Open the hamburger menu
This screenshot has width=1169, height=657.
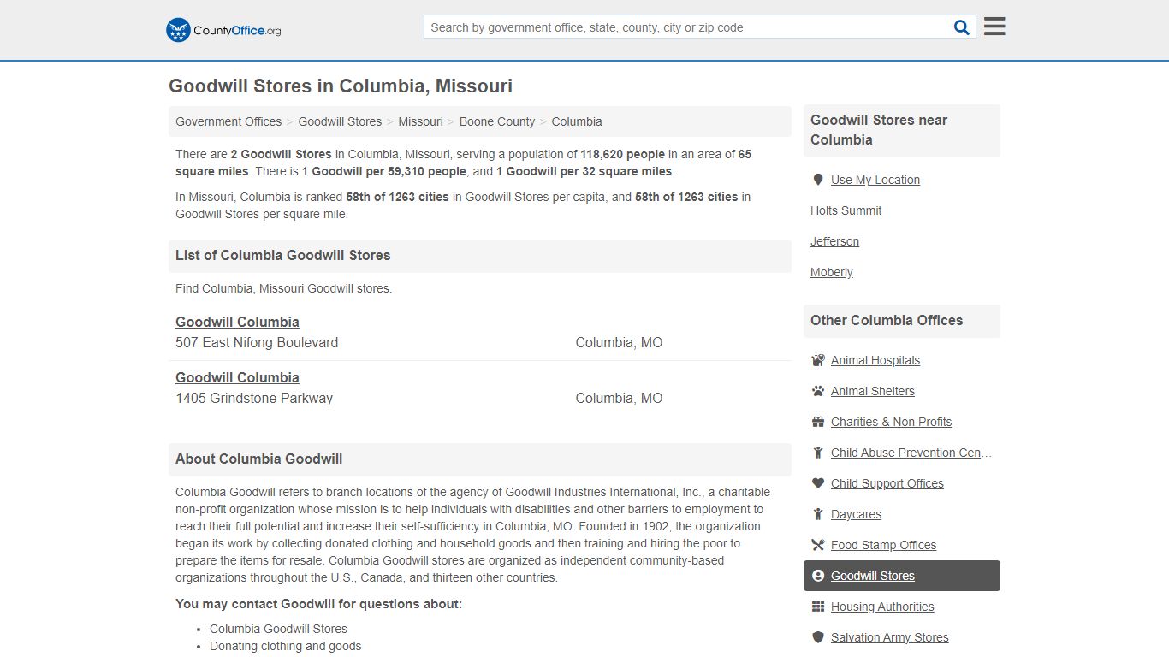pos(994,27)
